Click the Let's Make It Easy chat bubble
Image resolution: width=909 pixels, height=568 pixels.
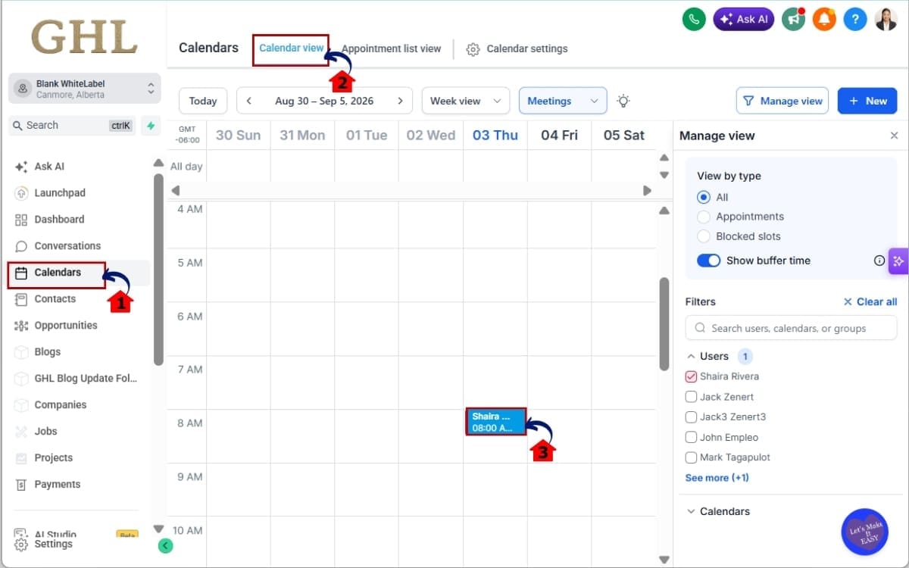pos(864,532)
